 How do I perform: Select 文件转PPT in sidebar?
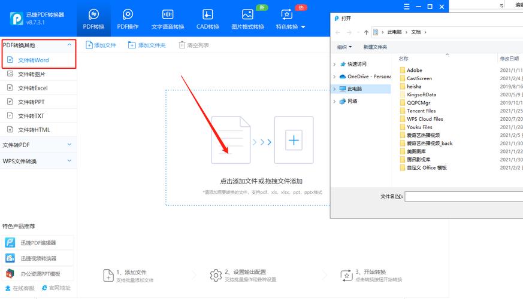(x=38, y=102)
